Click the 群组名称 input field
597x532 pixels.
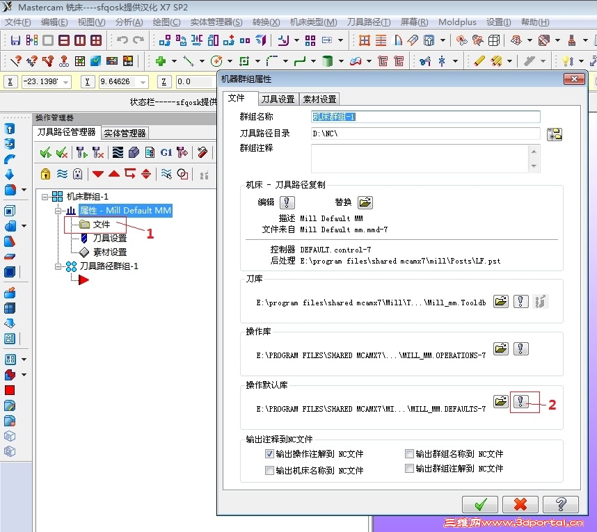(426, 117)
